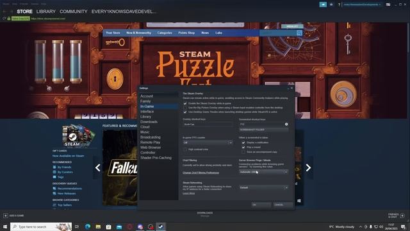Click the Overlay shortcut keys input field
This screenshot has height=231, width=410.
[208, 124]
